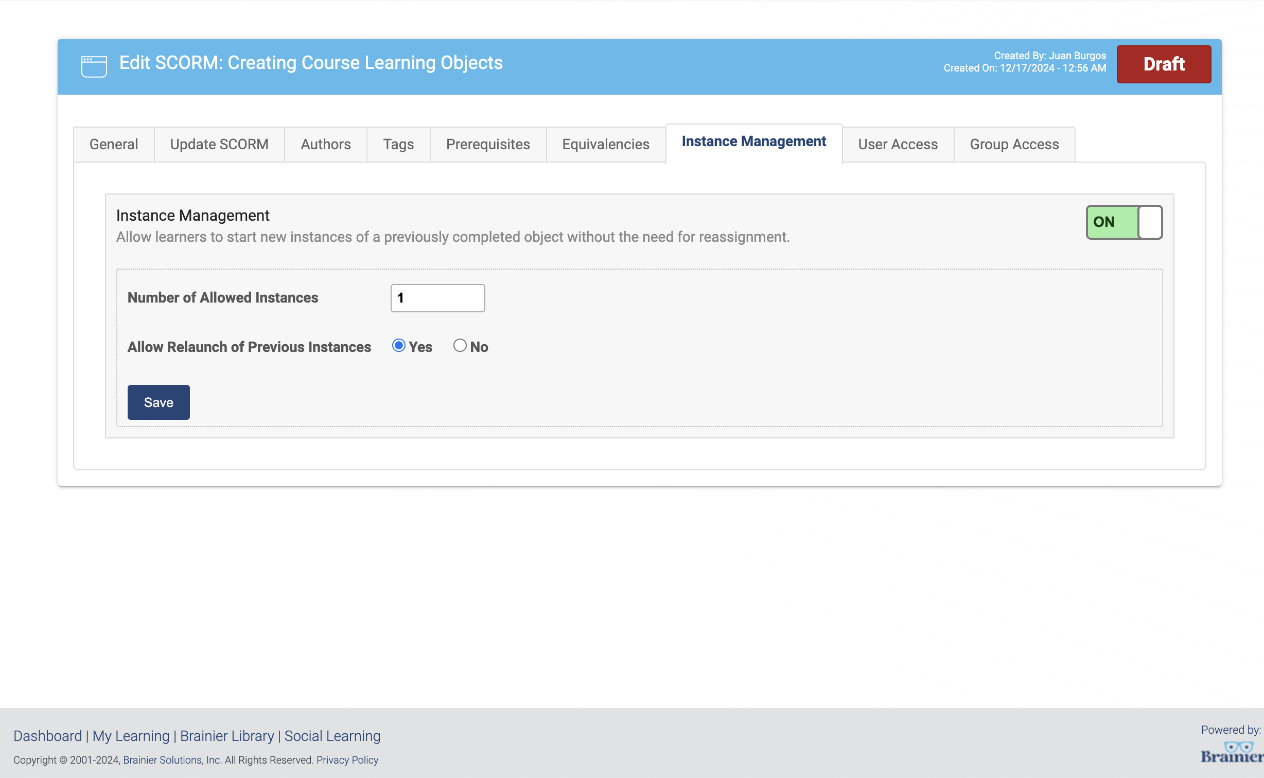Viewport: 1264px width, 778px height.
Task: Open the Brainier Library footer link
Action: [x=227, y=736]
